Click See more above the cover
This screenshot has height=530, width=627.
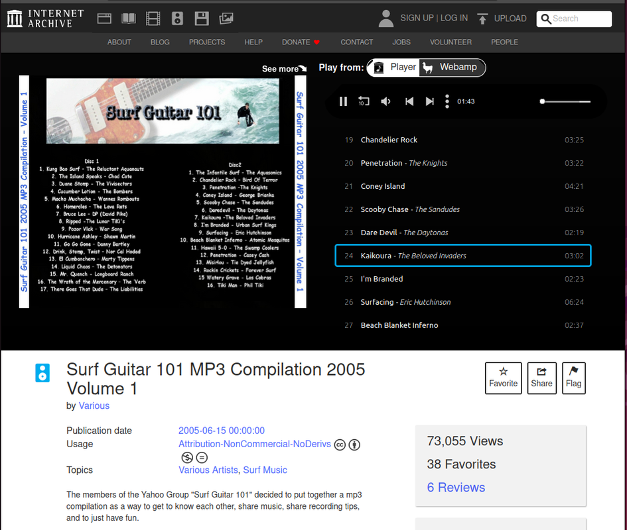tap(284, 69)
